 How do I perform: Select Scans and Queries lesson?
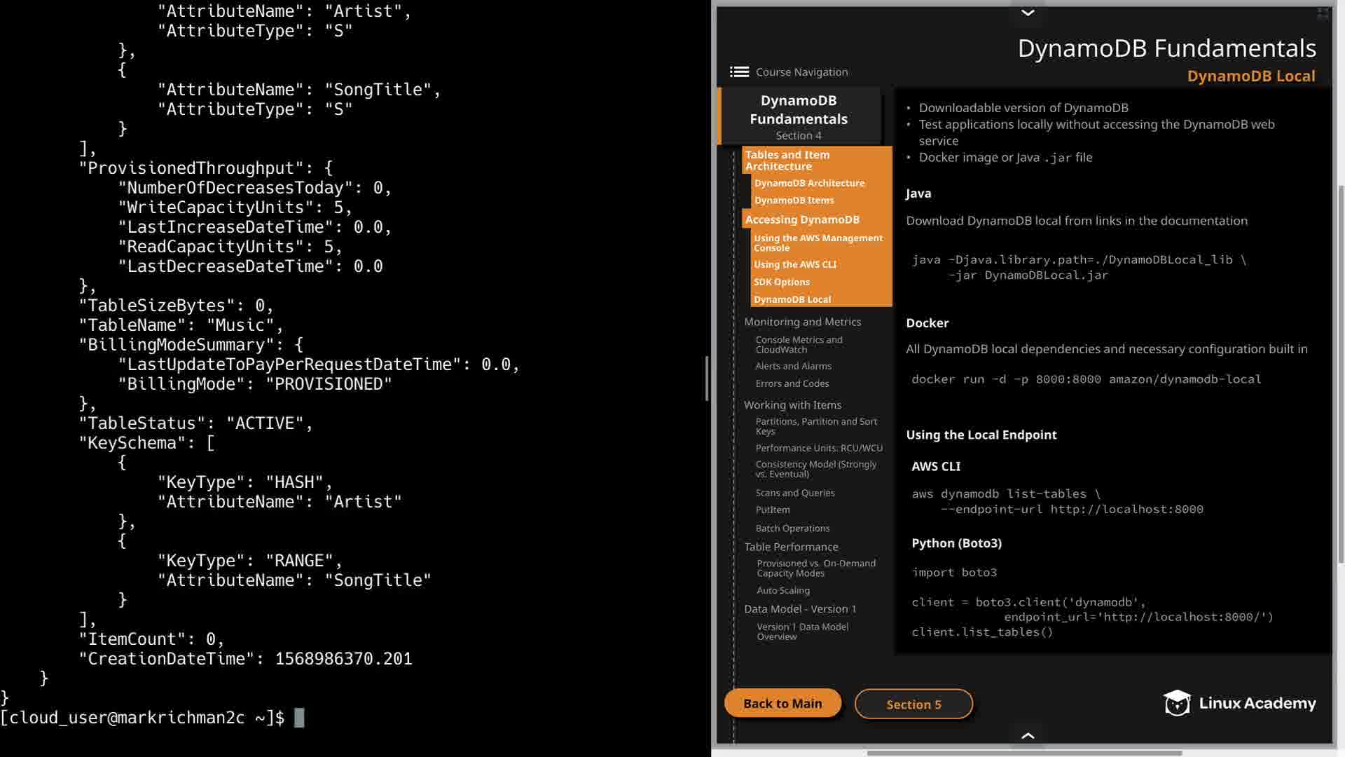[795, 493]
